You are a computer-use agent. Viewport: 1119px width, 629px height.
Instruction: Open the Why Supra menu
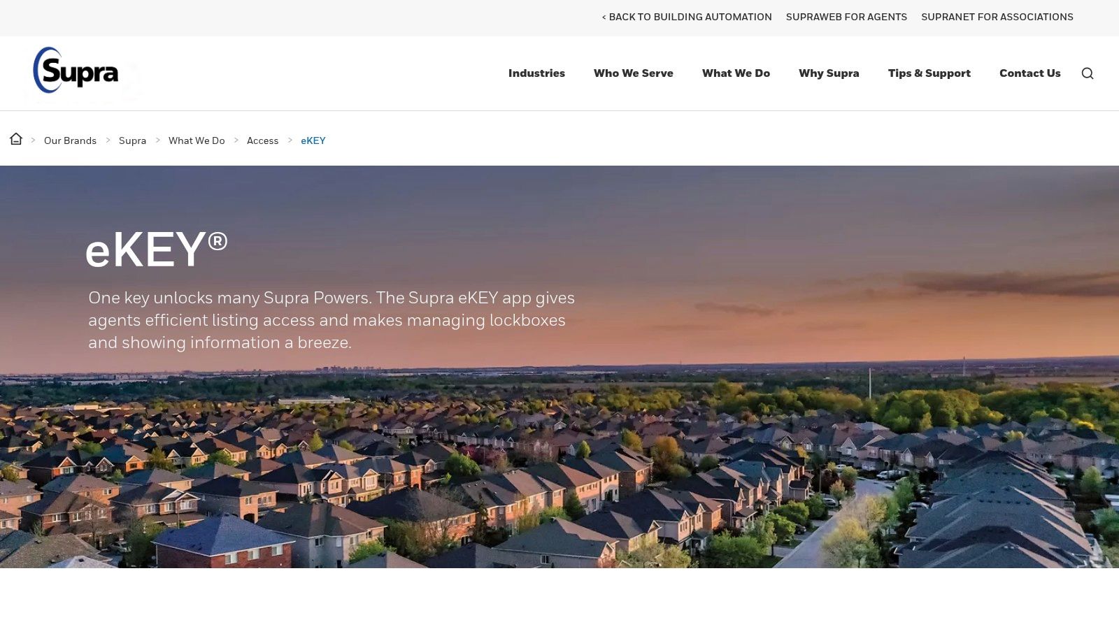tap(829, 73)
